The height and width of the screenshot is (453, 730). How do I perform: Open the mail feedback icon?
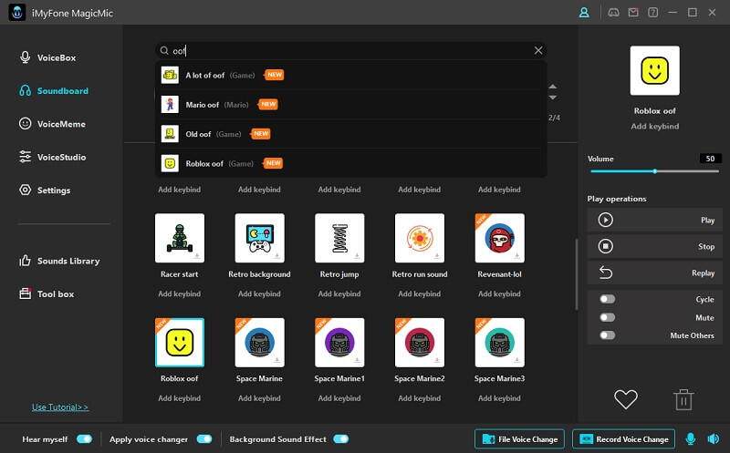(633, 13)
